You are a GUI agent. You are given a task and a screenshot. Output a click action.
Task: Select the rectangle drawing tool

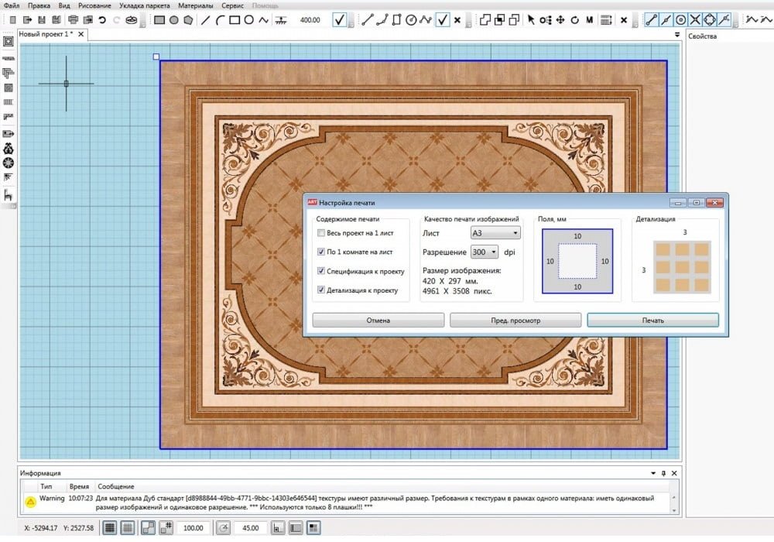pos(235,20)
